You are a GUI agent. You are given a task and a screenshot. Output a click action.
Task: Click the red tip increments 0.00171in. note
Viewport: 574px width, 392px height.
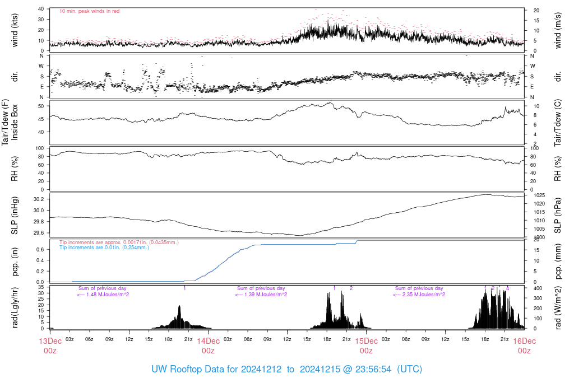(119, 242)
